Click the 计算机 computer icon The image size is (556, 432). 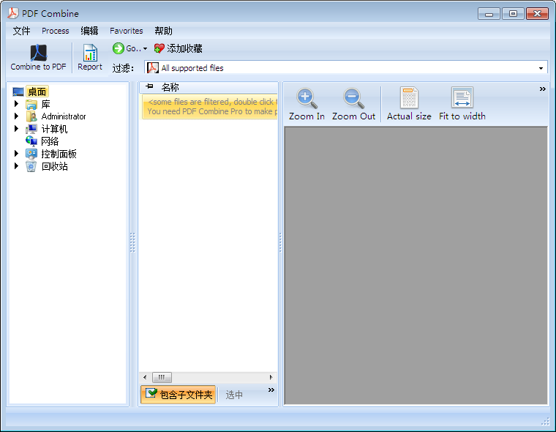(x=31, y=129)
